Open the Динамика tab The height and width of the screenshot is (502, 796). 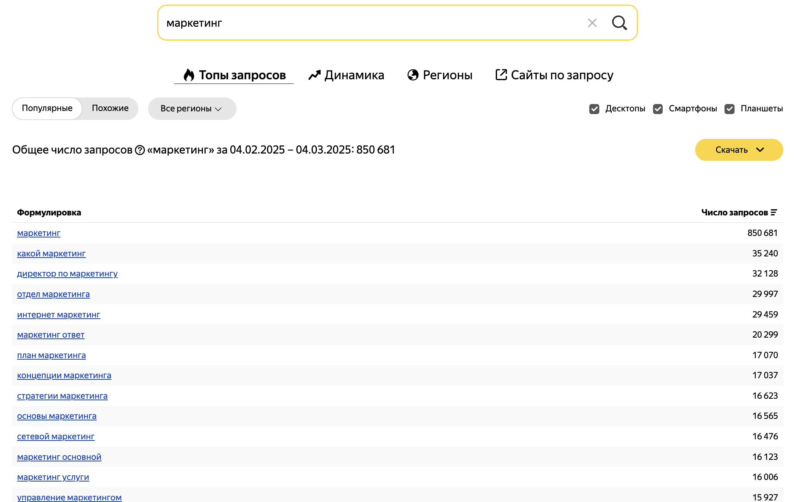tap(354, 75)
